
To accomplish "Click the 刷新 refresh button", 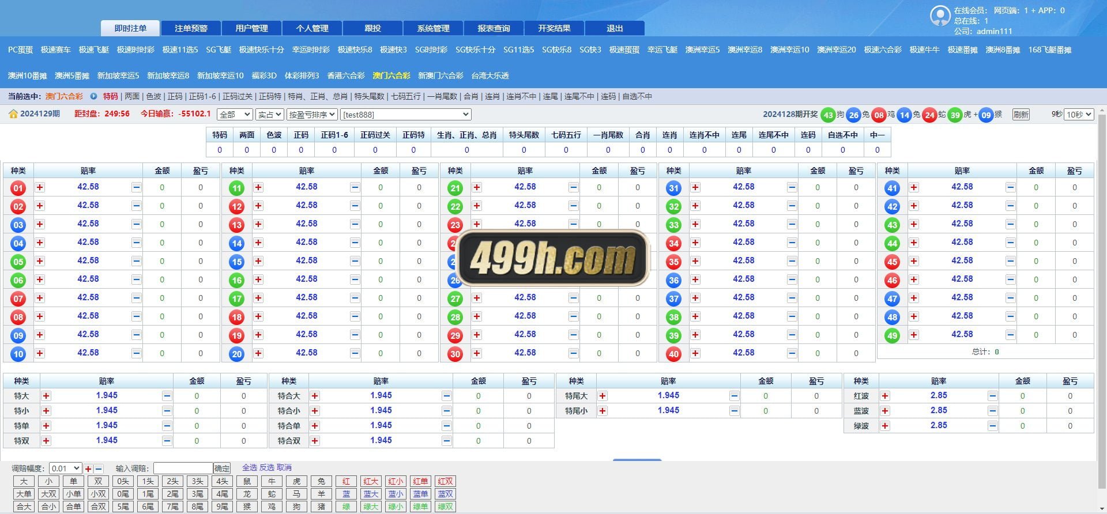I will tap(1021, 115).
